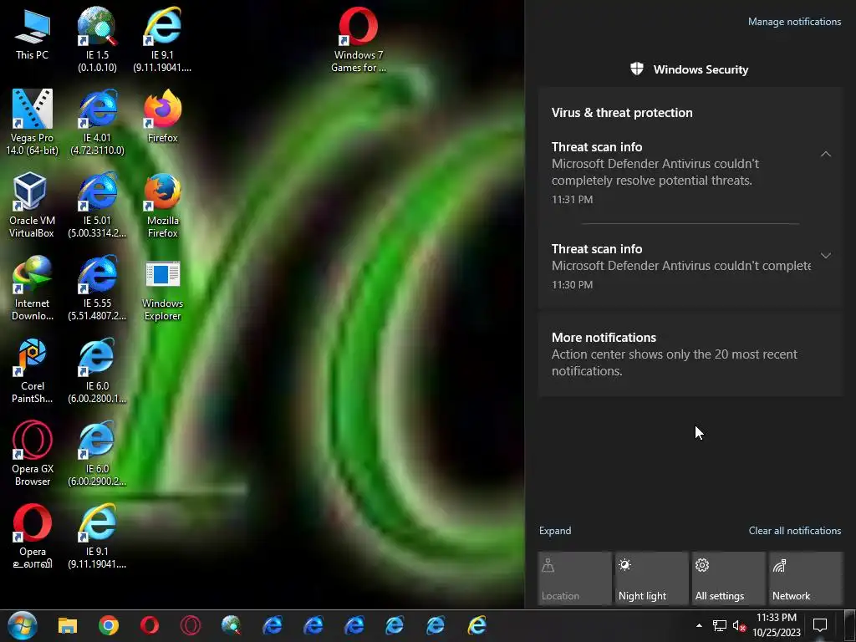Open Vegas Pro 14.0 desktop shortcut
856x642 pixels.
(32, 122)
